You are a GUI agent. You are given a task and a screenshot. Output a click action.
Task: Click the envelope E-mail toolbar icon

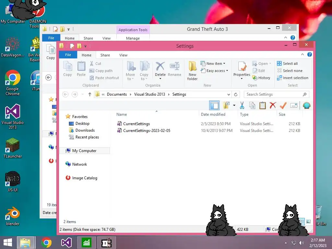click(x=294, y=105)
